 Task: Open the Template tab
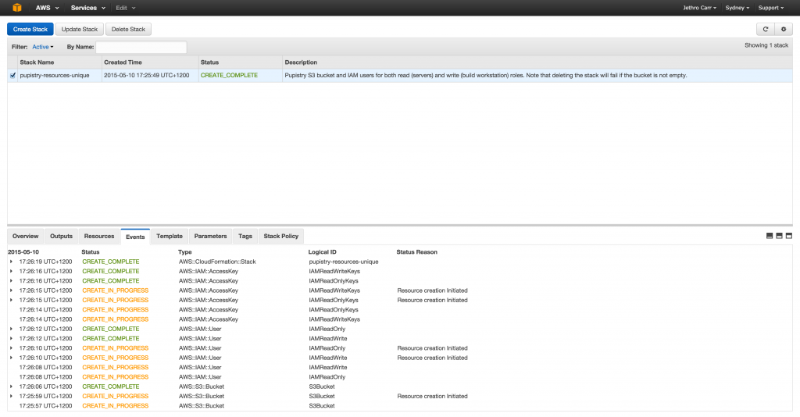(170, 236)
